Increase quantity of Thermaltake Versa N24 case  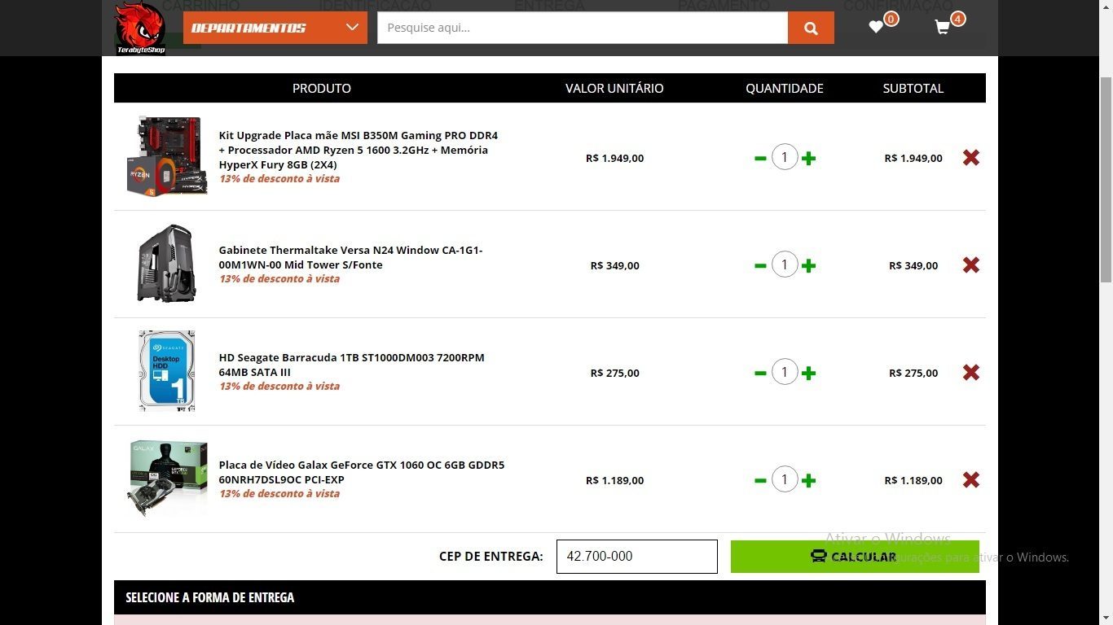808,265
